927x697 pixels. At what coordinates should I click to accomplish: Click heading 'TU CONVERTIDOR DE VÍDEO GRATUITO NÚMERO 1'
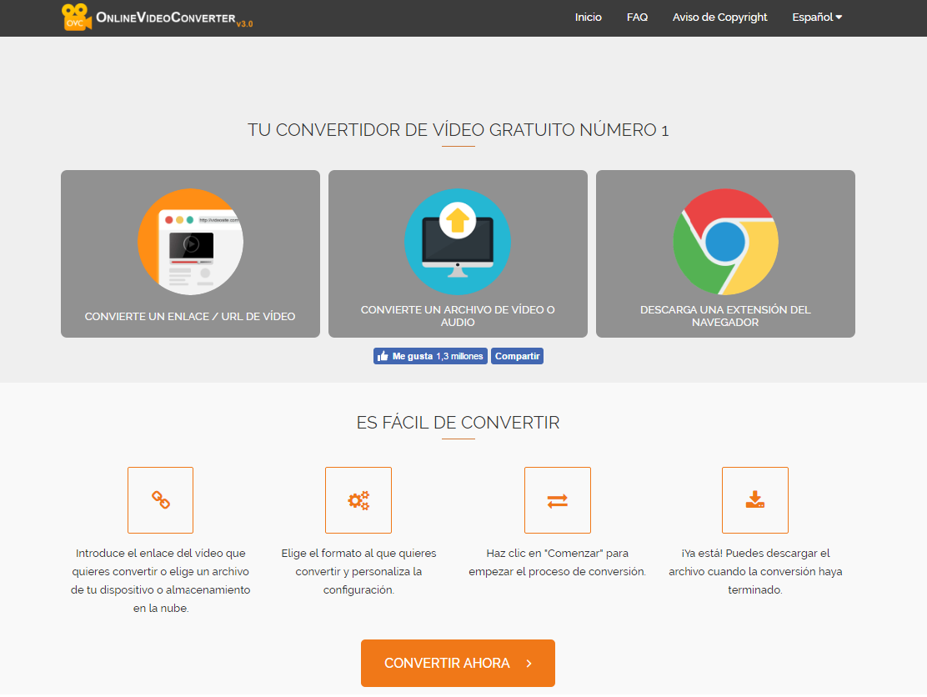tap(458, 129)
